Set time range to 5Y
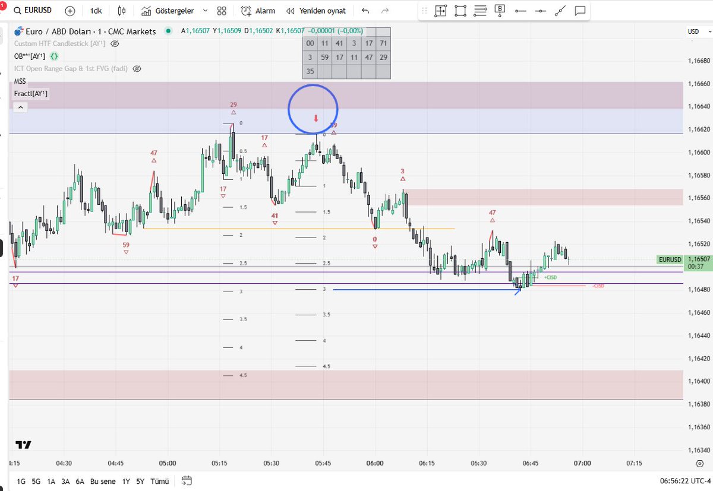This screenshot has width=713, height=491. coord(140,481)
